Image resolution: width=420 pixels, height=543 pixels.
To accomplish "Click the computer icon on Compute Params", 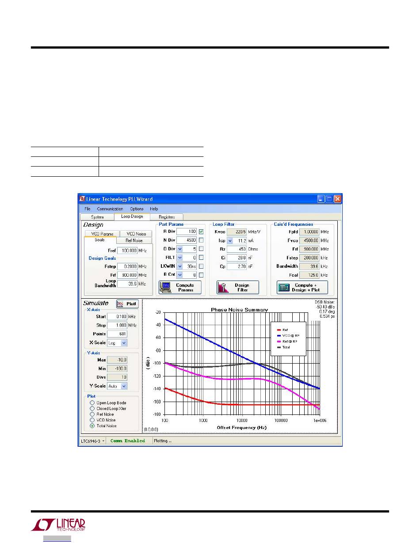I will pyautogui.click(x=166, y=287).
